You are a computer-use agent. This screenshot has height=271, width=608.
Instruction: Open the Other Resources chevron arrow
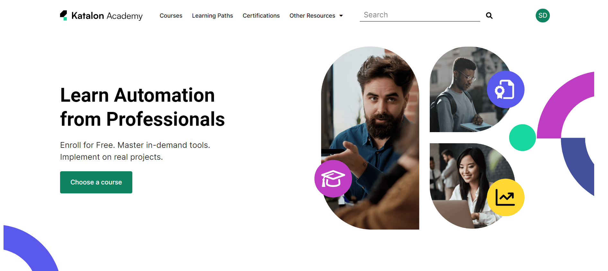coord(341,15)
